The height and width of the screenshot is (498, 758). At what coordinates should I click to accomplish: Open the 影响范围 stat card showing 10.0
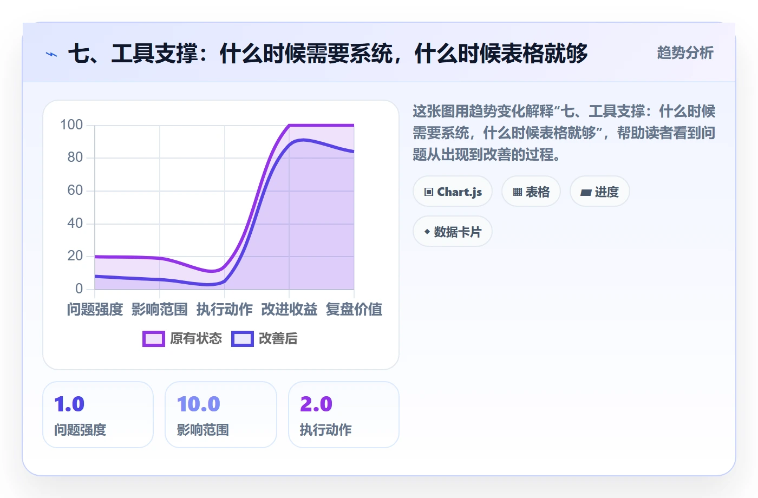221,415
